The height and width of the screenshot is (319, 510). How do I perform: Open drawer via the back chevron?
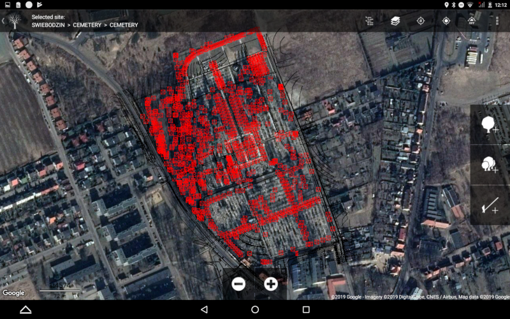click(3, 21)
